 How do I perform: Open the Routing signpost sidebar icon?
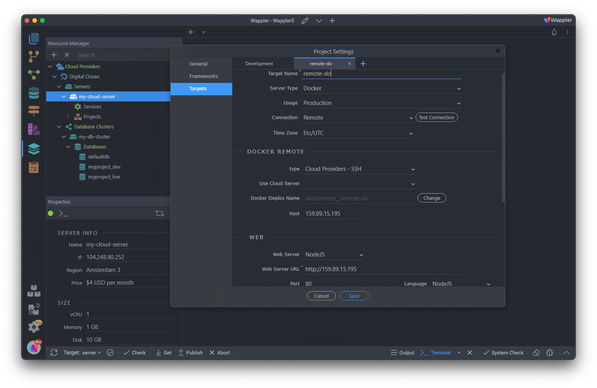34,111
